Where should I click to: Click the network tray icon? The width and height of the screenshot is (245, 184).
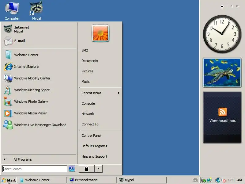pyautogui.click(x=217, y=180)
